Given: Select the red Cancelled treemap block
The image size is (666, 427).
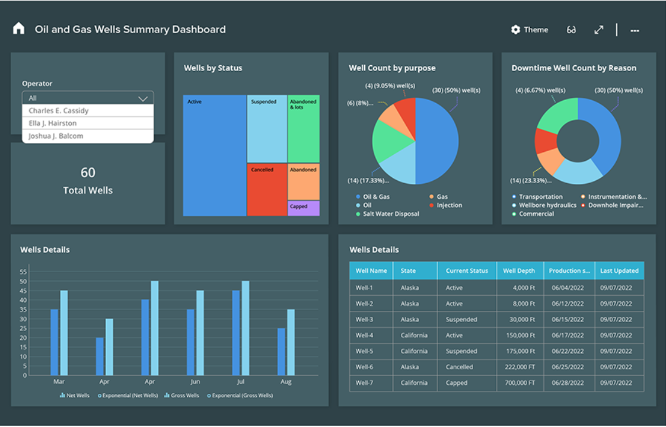Looking at the screenshot, I should point(267,190).
